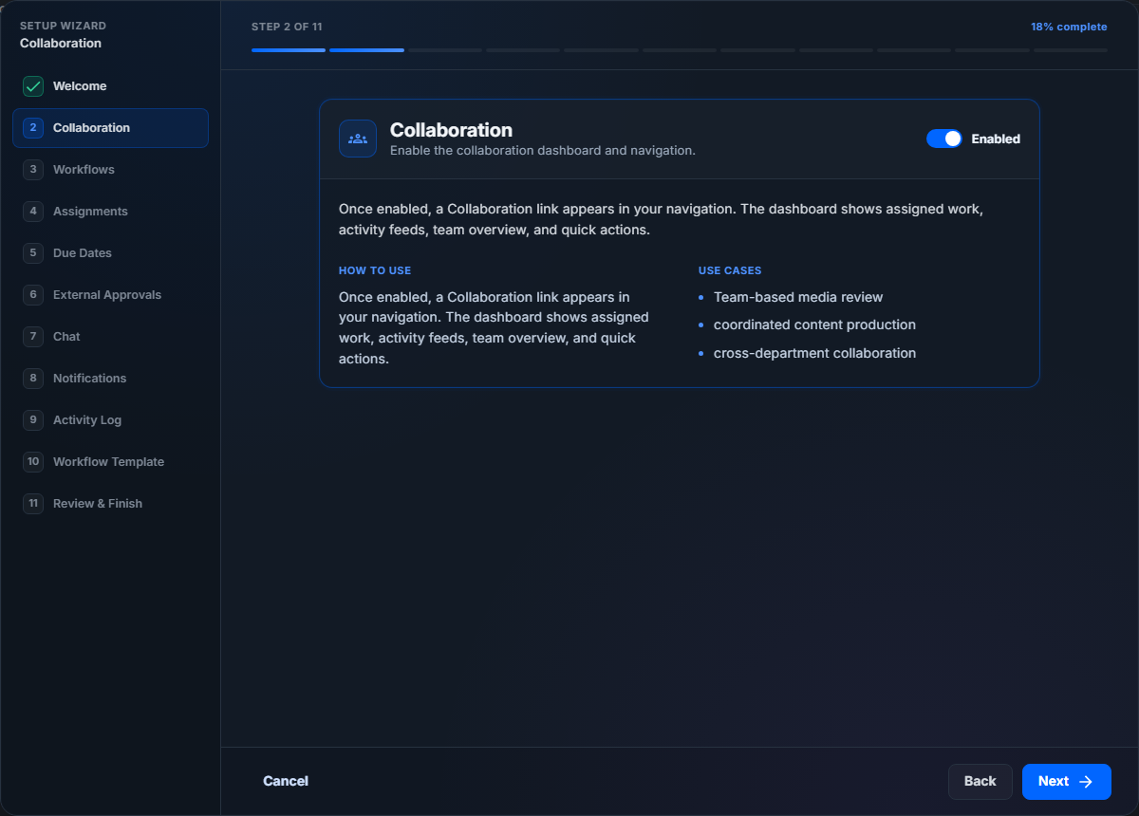Click the second filled progress bar segment
Screen dimensions: 1139x816
366,49
